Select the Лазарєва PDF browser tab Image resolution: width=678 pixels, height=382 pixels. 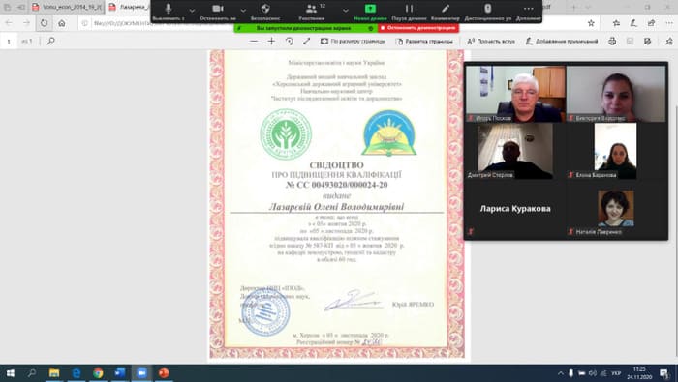pos(129,7)
